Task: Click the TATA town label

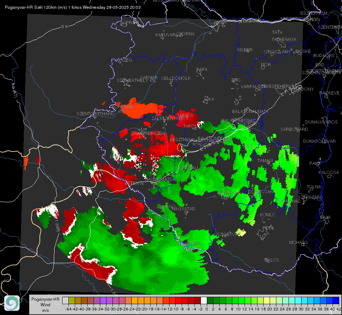Action: 277,32
